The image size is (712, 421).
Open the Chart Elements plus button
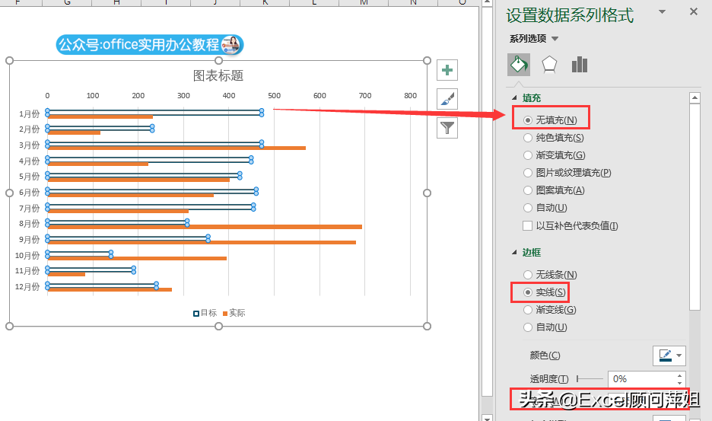pyautogui.click(x=447, y=70)
